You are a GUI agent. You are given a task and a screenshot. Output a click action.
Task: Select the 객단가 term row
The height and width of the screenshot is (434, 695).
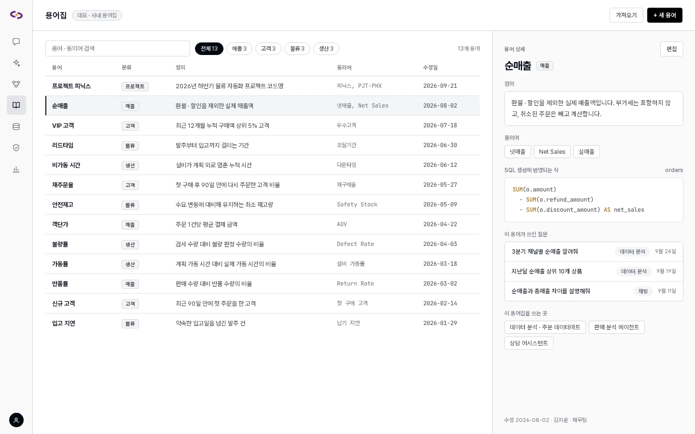coord(263,224)
